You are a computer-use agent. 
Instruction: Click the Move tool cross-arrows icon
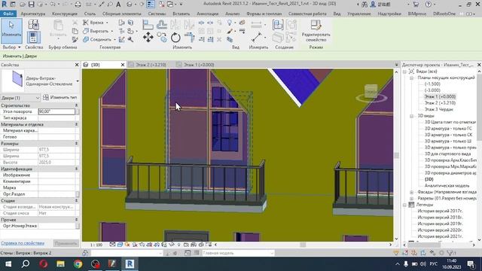148,38
